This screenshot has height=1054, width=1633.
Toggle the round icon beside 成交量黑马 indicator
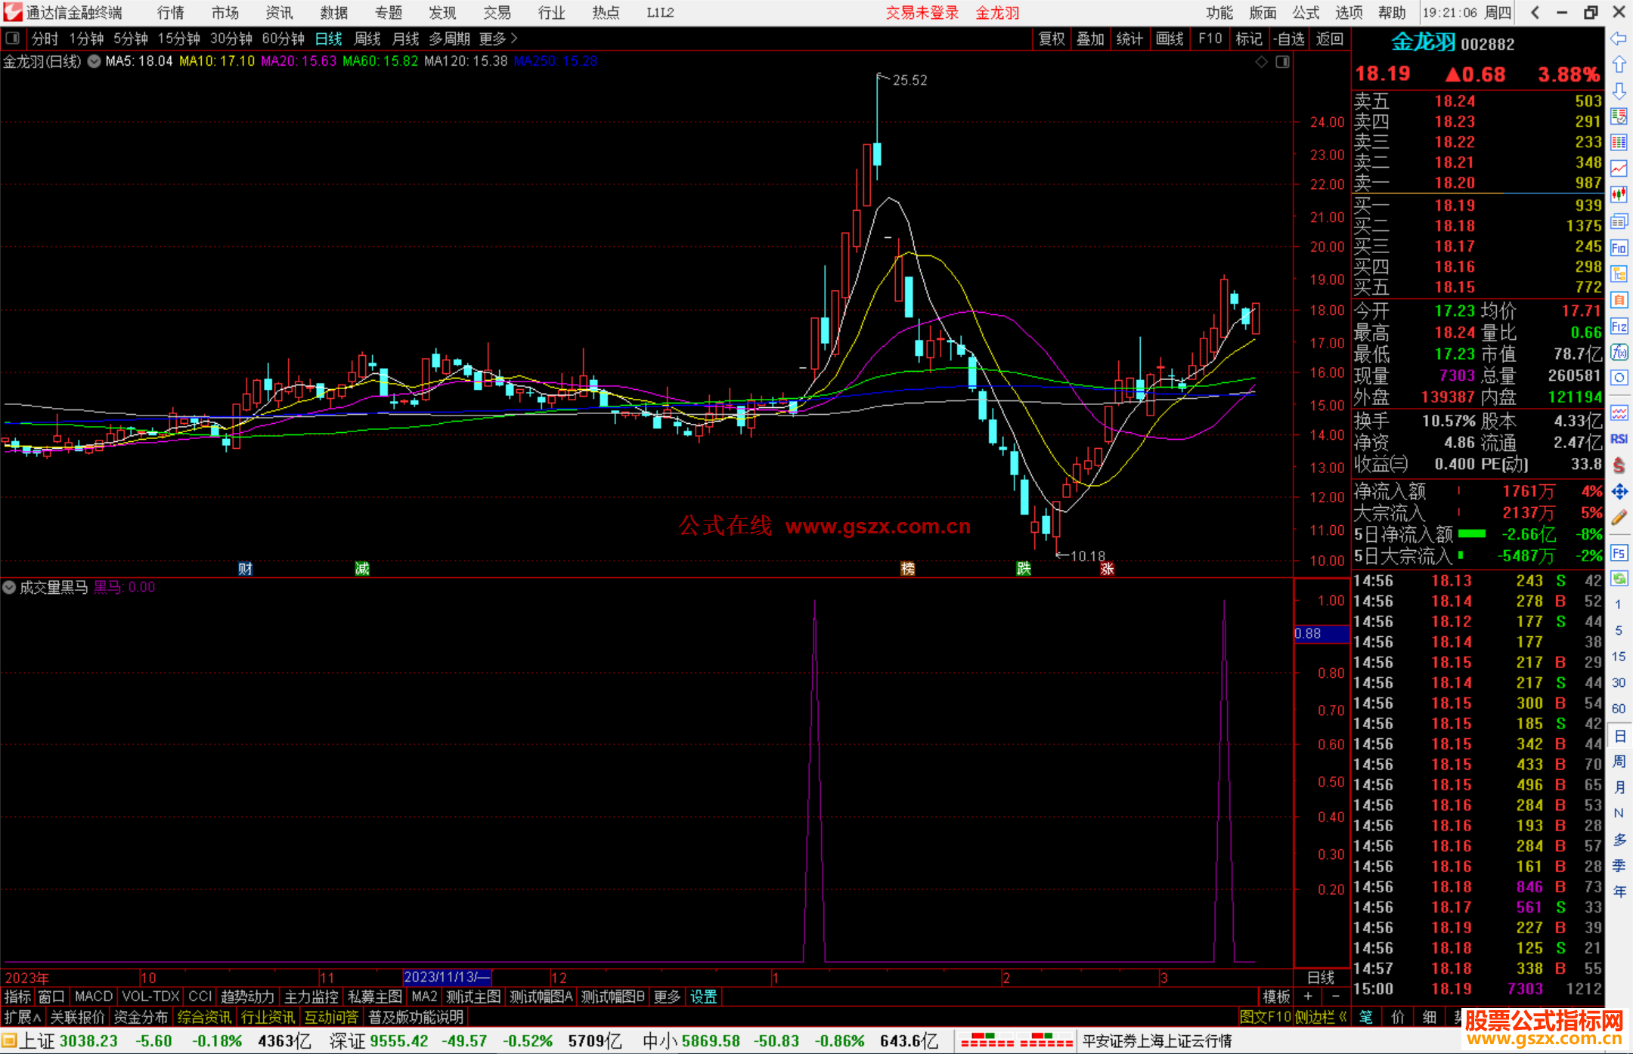coord(9,587)
